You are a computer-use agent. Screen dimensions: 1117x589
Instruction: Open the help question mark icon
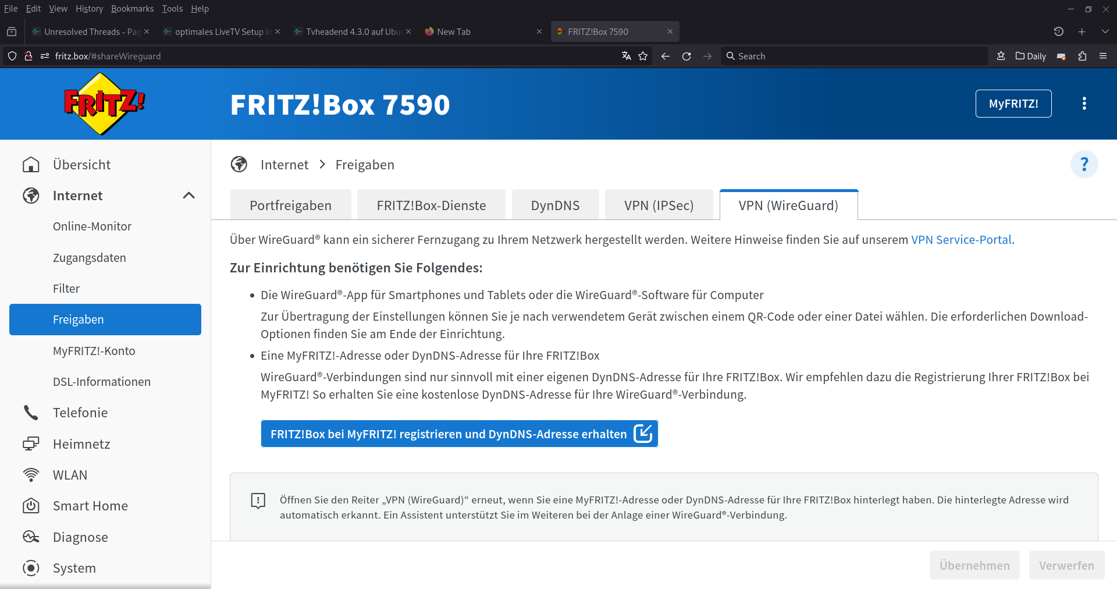(x=1084, y=165)
